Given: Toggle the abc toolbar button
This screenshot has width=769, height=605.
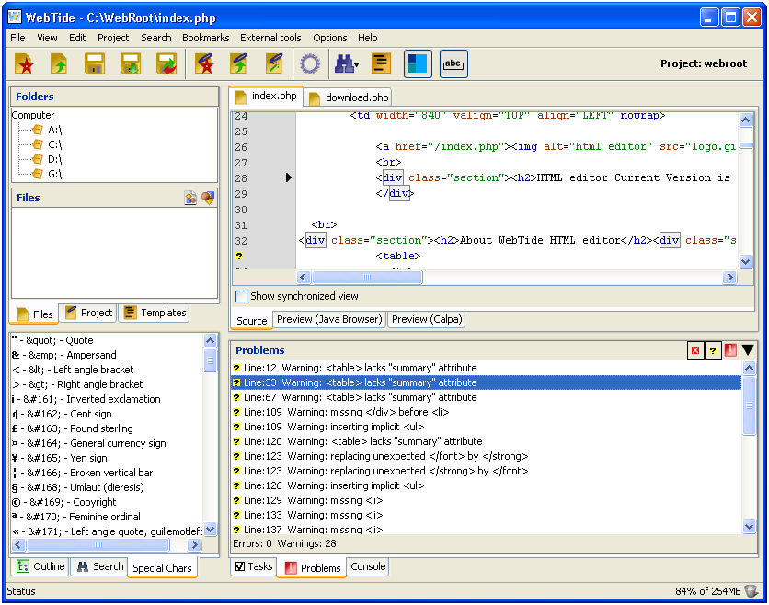Looking at the screenshot, I should click(x=453, y=63).
